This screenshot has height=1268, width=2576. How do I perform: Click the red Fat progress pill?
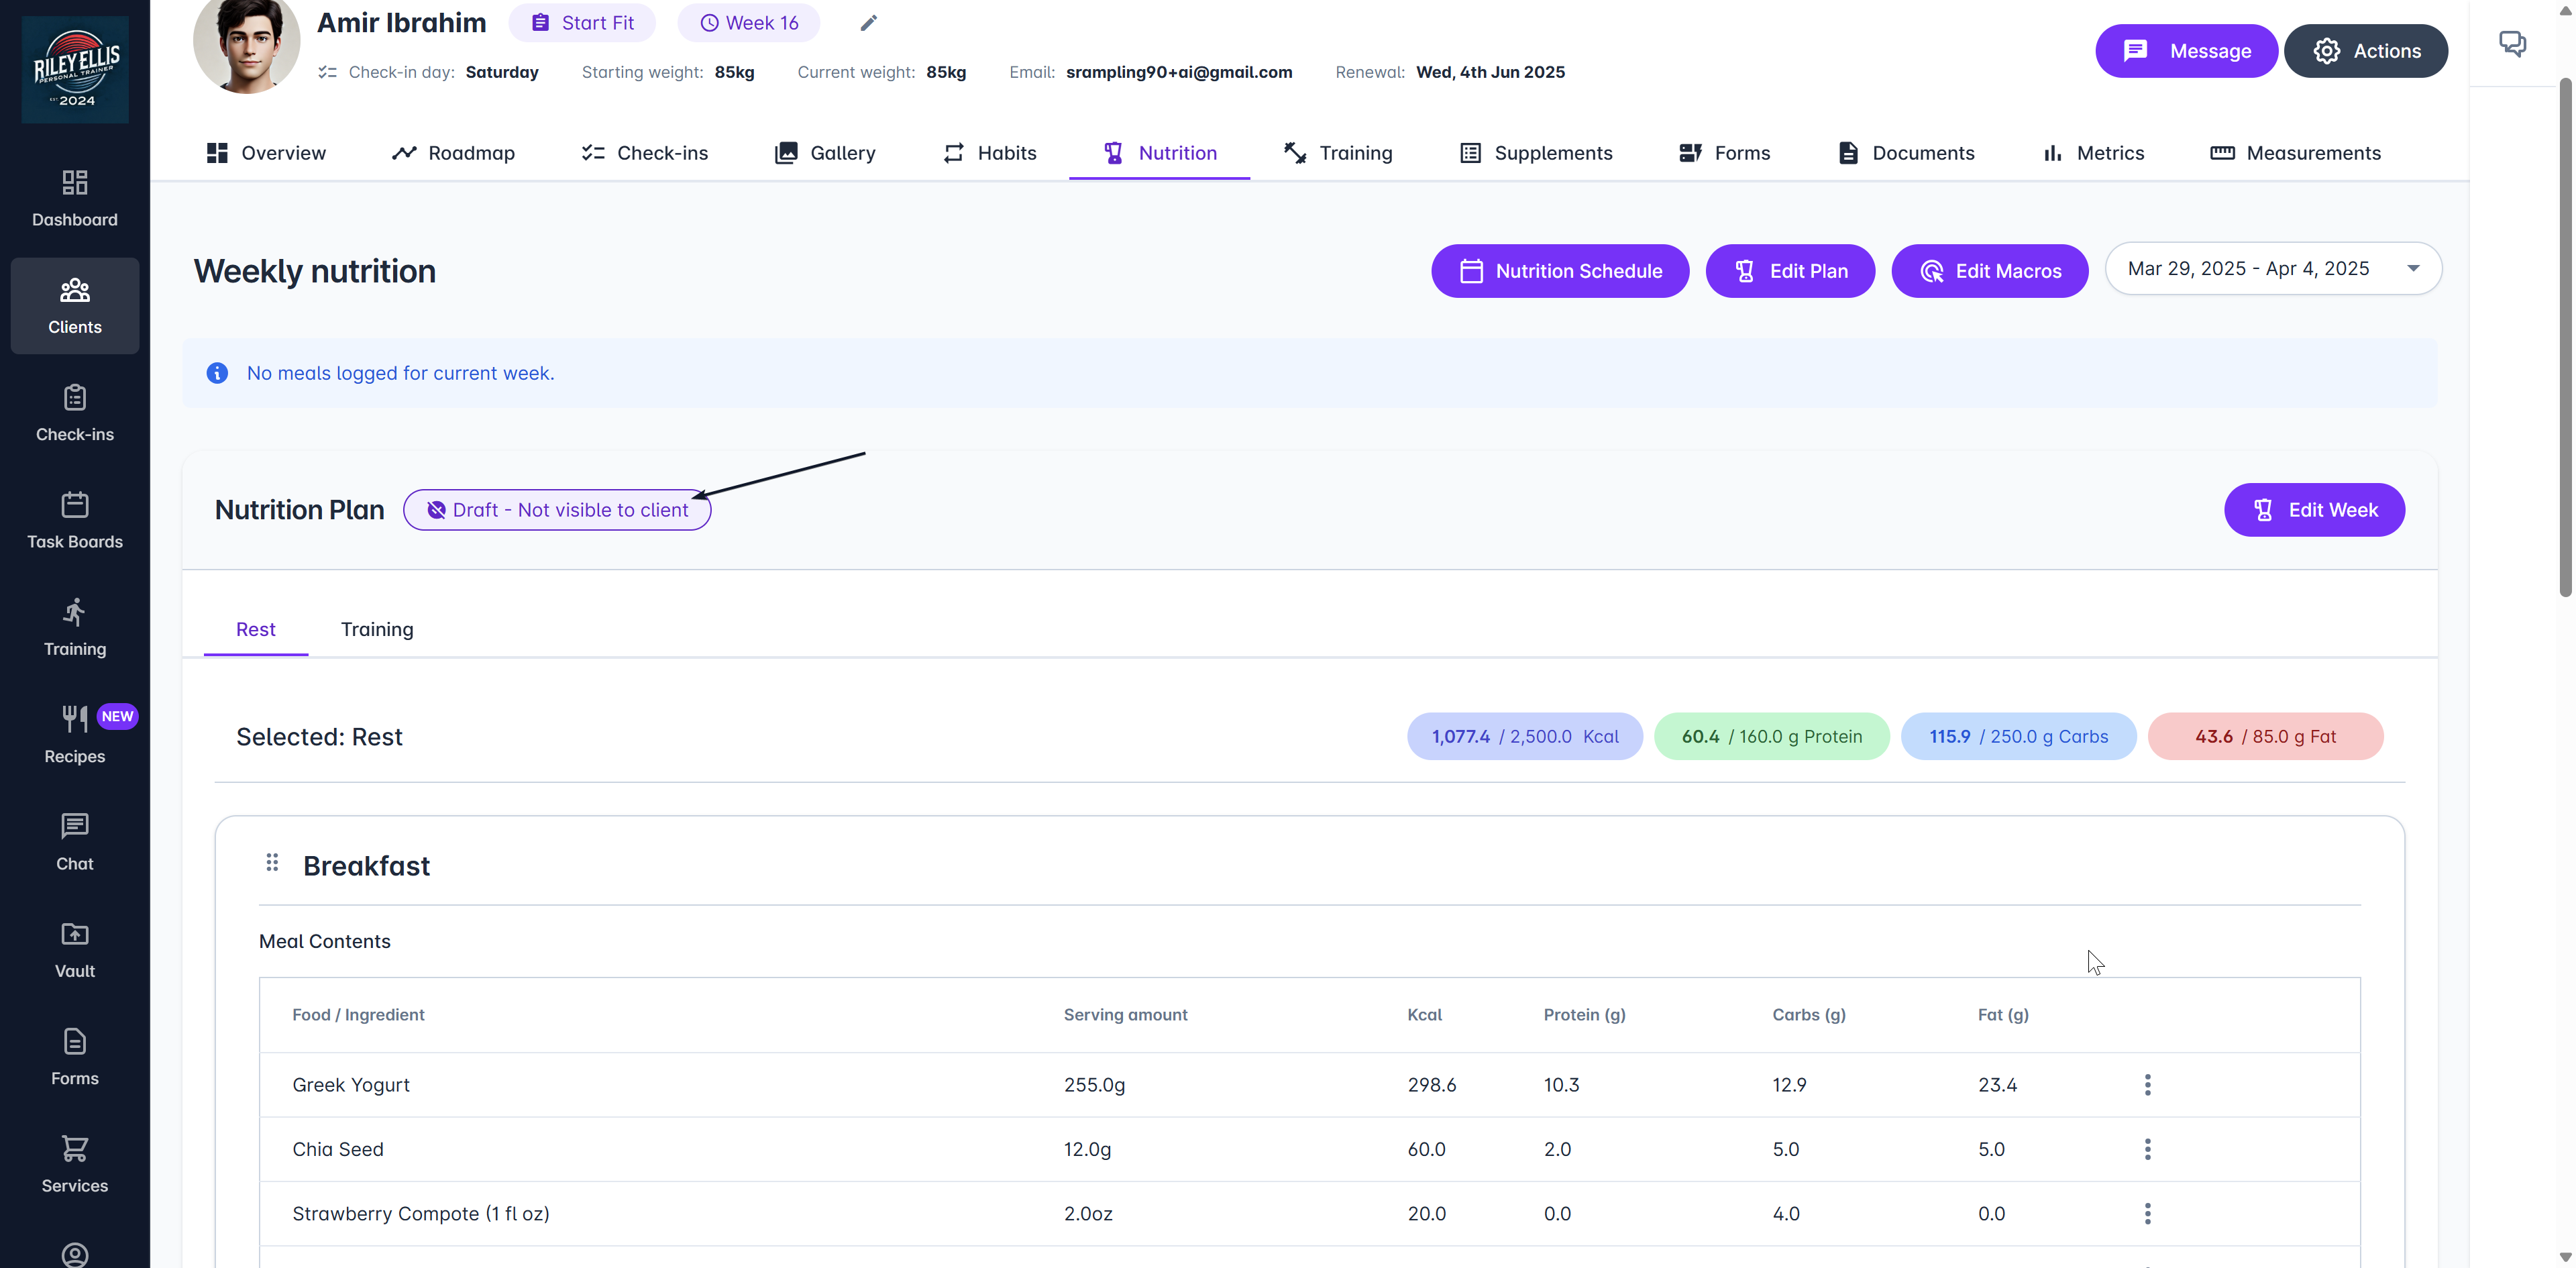pos(2265,737)
